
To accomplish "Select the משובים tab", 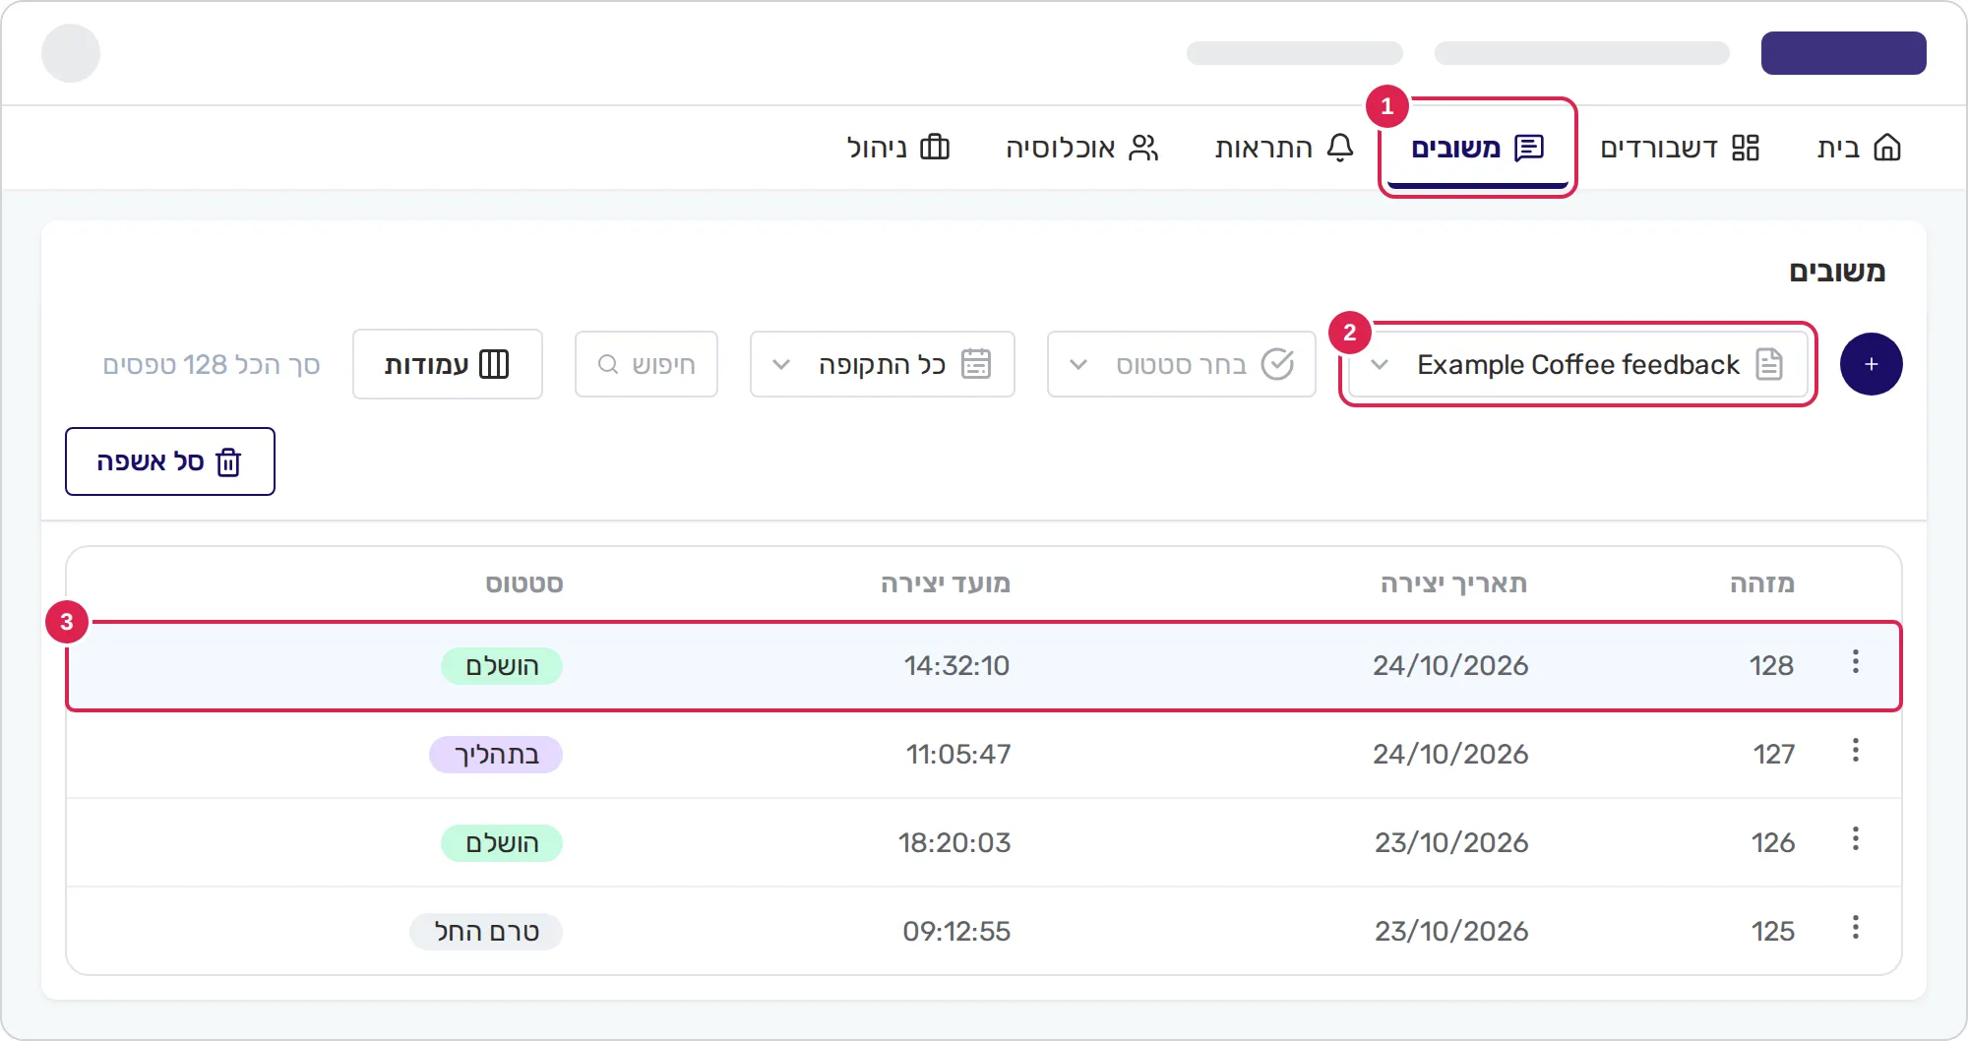I will [1477, 148].
